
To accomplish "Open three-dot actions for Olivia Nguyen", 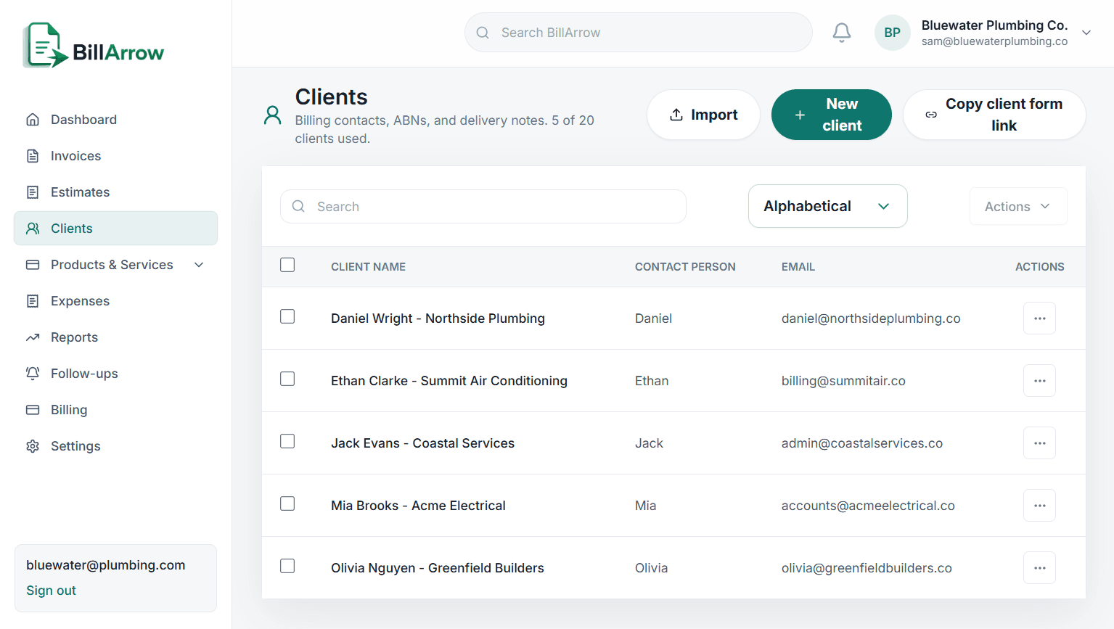I will [x=1039, y=568].
